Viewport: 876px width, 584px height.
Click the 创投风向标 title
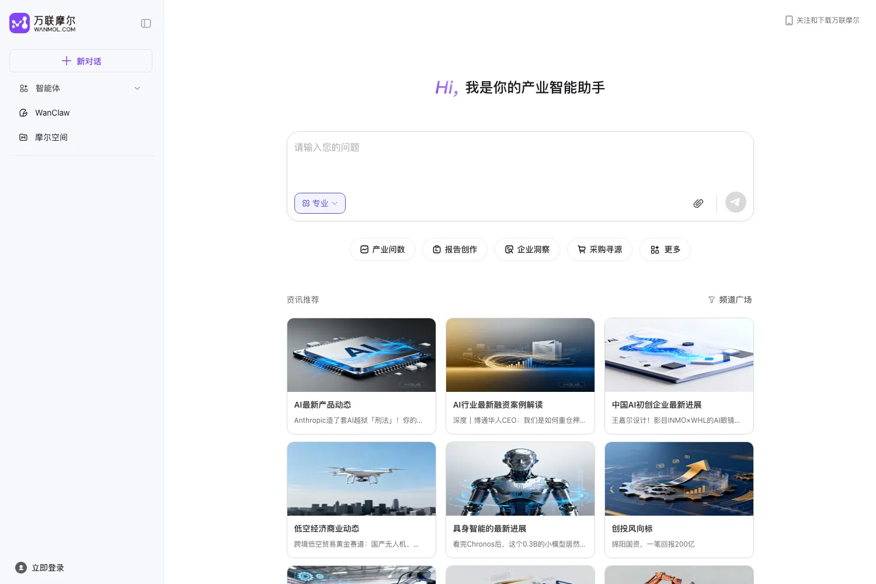point(632,529)
